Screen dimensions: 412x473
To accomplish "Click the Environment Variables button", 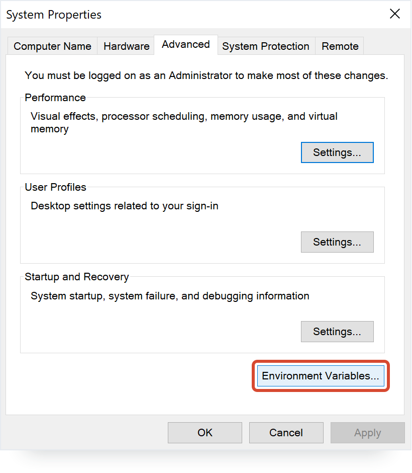I will [x=320, y=376].
